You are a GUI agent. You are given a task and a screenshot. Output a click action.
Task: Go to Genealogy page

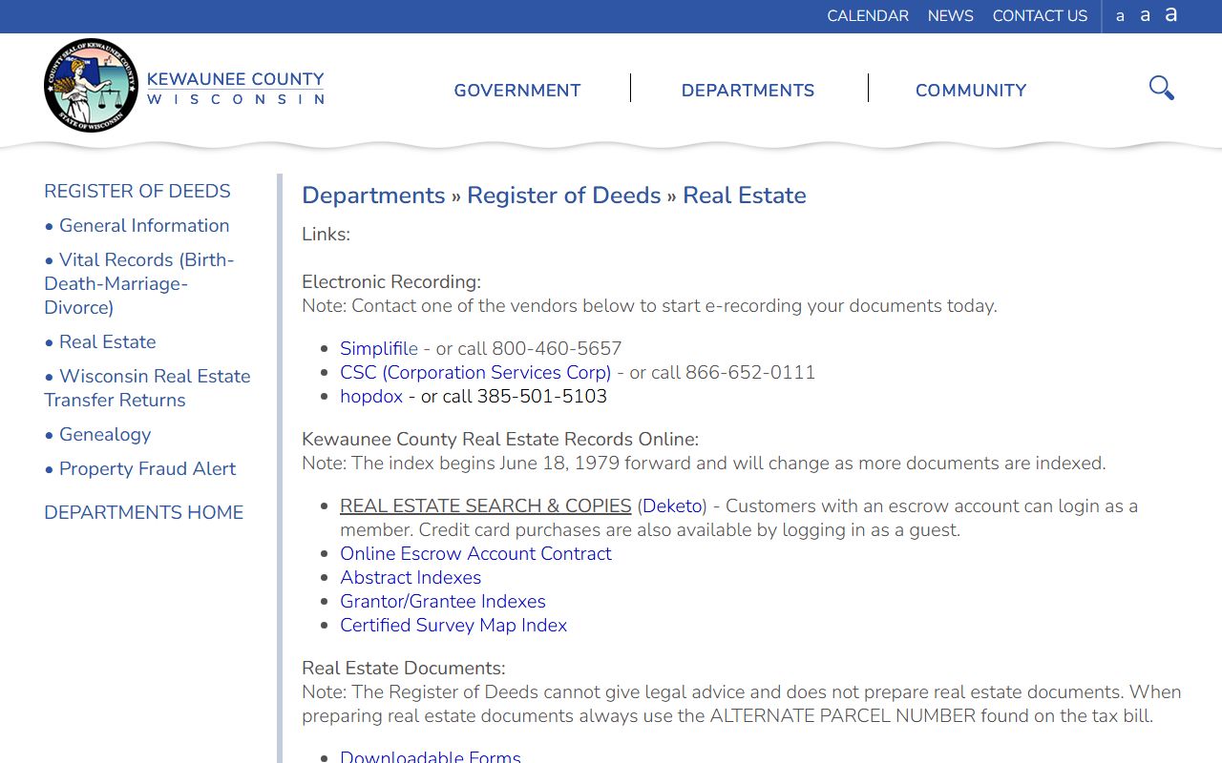pyautogui.click(x=105, y=434)
